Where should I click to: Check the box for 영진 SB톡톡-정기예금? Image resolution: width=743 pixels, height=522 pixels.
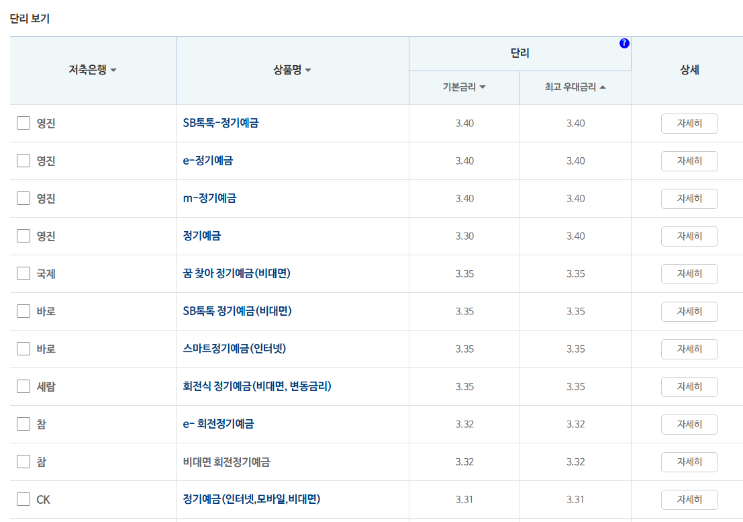point(23,123)
